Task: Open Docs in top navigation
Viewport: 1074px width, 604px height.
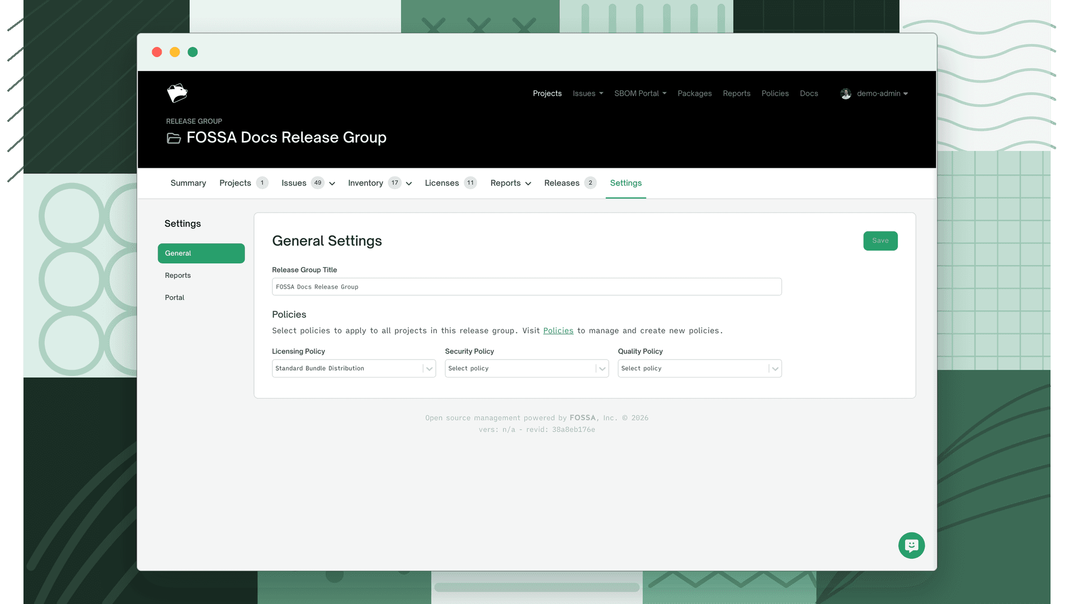Action: tap(809, 93)
